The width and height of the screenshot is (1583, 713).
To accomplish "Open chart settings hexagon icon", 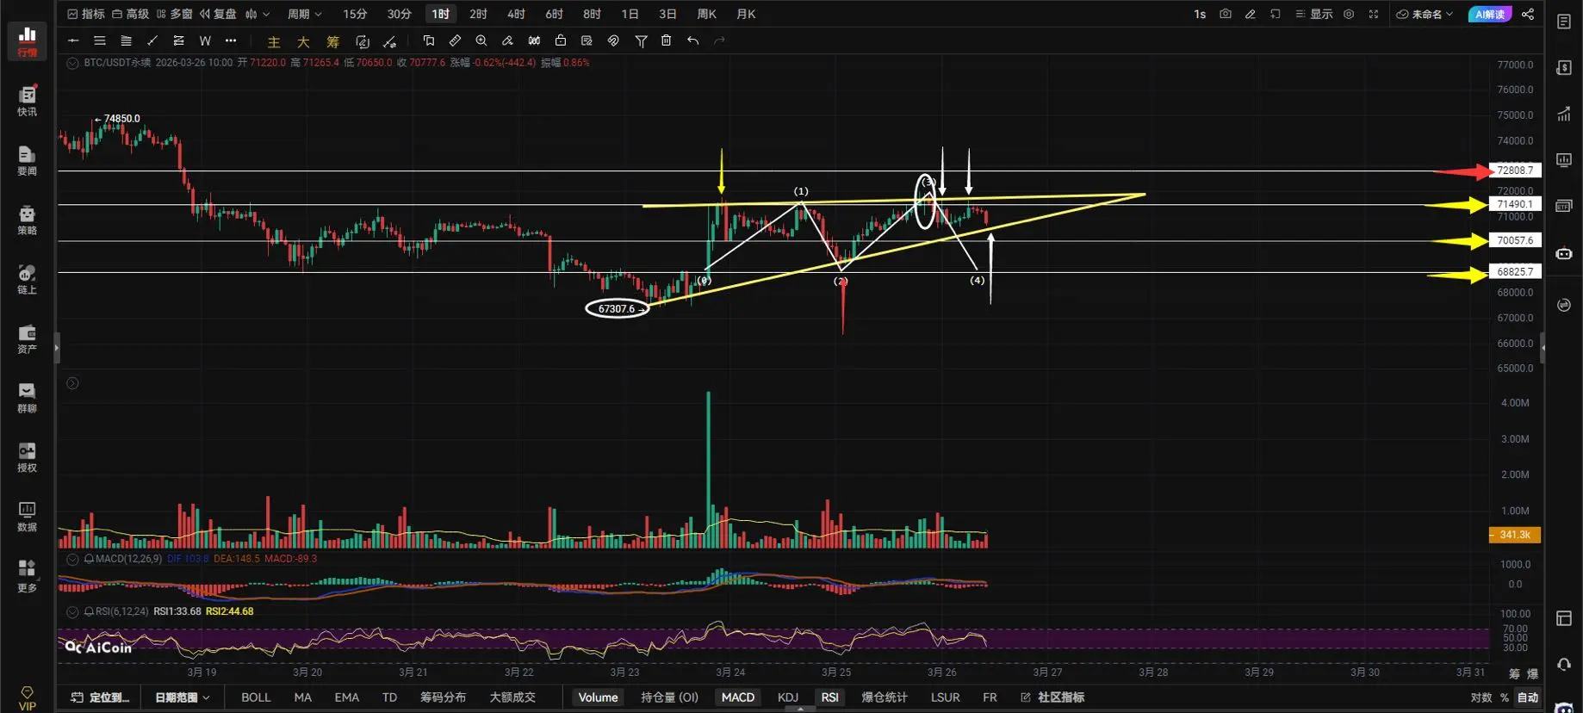I will (x=1349, y=14).
